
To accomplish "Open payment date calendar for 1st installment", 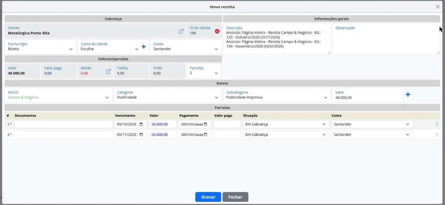I will coord(206,124).
